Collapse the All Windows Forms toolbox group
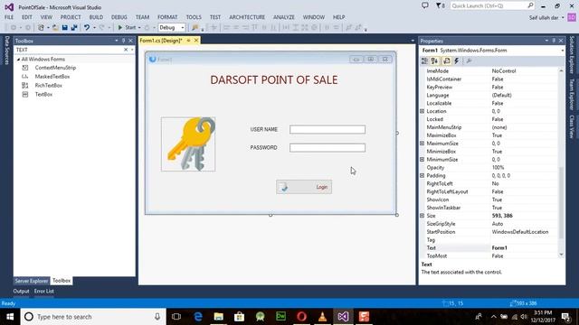 click(x=18, y=60)
